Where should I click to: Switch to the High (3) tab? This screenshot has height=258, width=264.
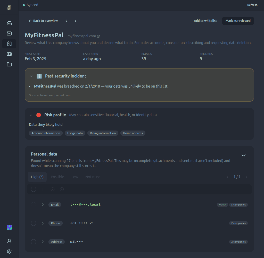pyautogui.click(x=37, y=177)
